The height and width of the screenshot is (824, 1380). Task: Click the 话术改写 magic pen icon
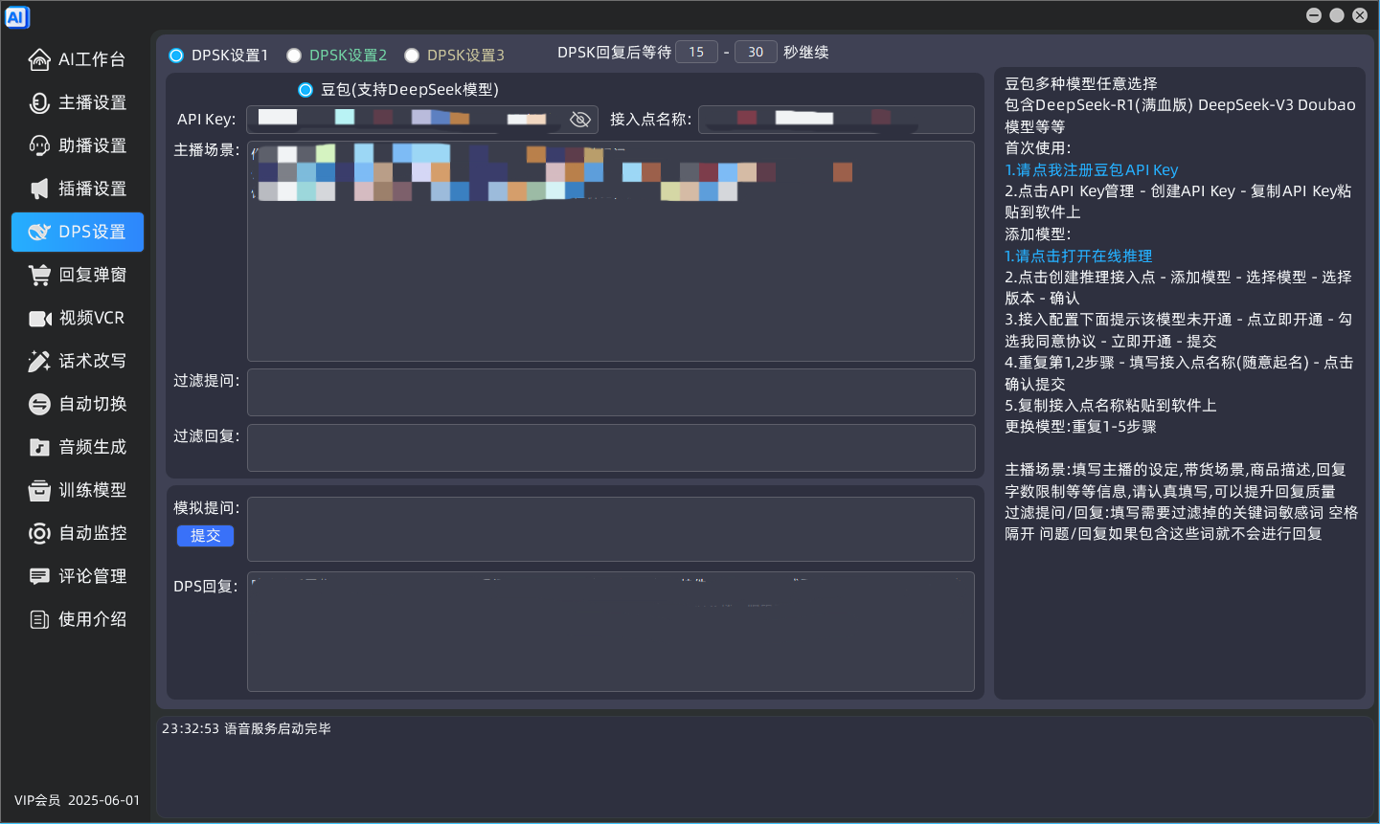click(x=39, y=361)
